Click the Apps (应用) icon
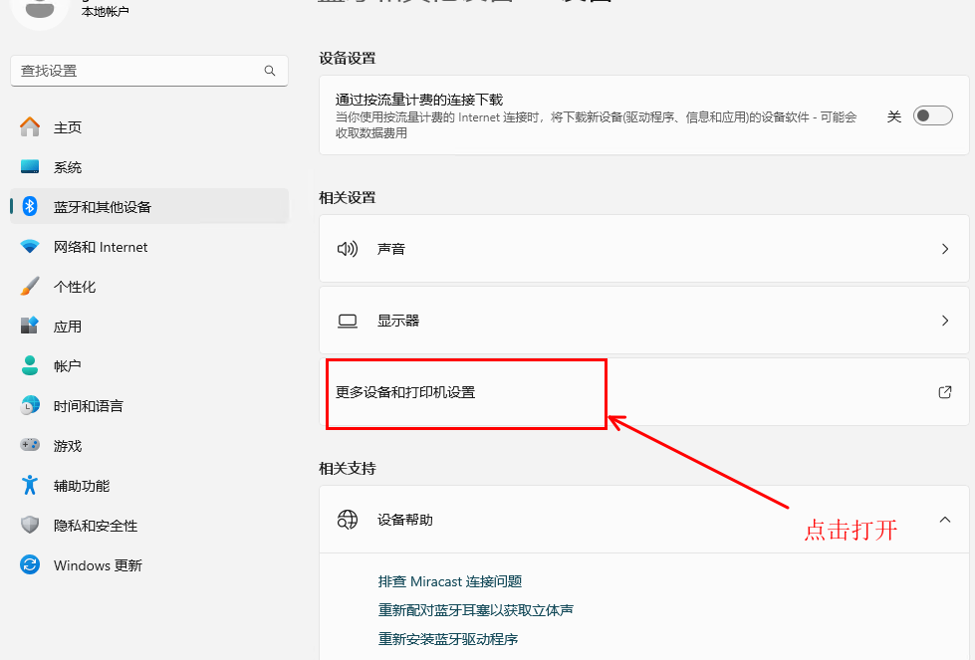 click(x=30, y=327)
